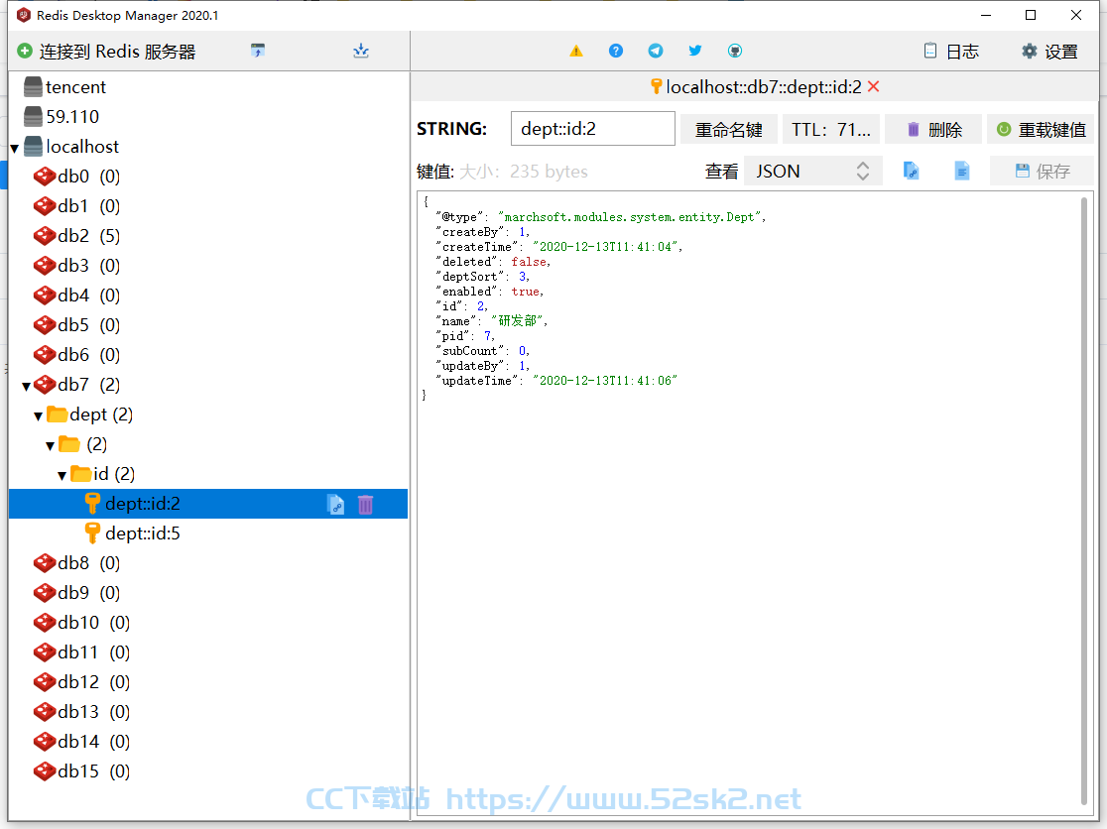Click the 重命名键 rename key button
Viewport: 1107px width, 829px height.
[729, 129]
